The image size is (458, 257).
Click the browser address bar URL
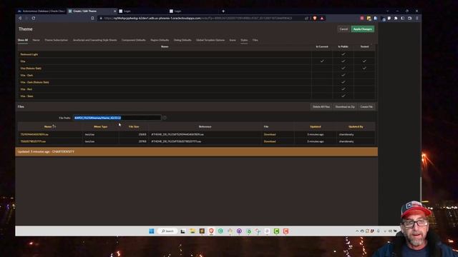pyautogui.click(x=198, y=18)
